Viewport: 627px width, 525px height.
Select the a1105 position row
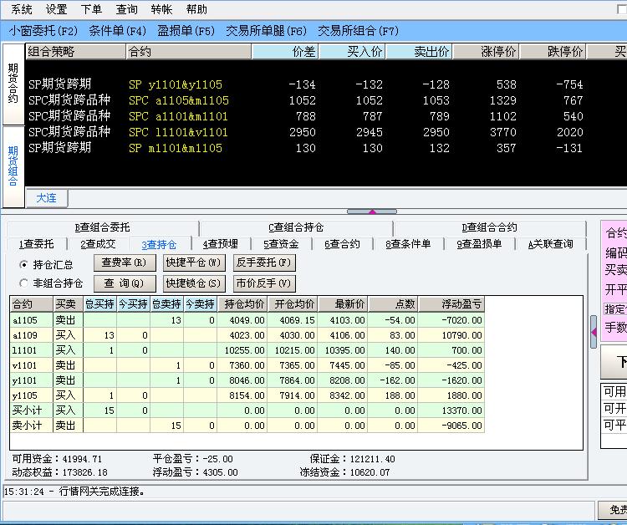tap(247, 320)
